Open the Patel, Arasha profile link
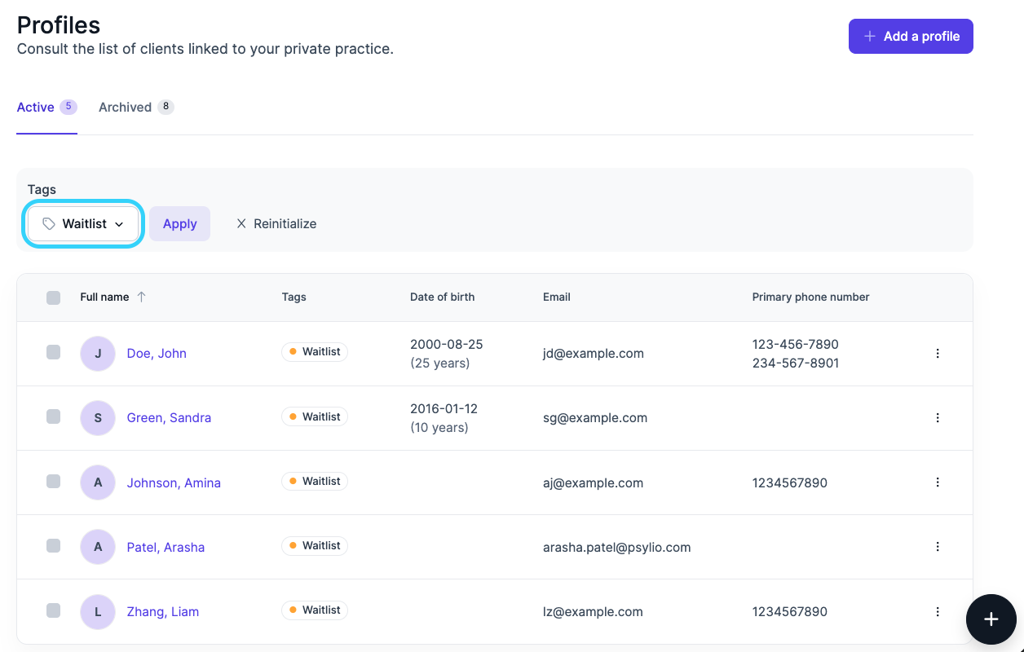Screen dimensions: 1024x652 166,548
